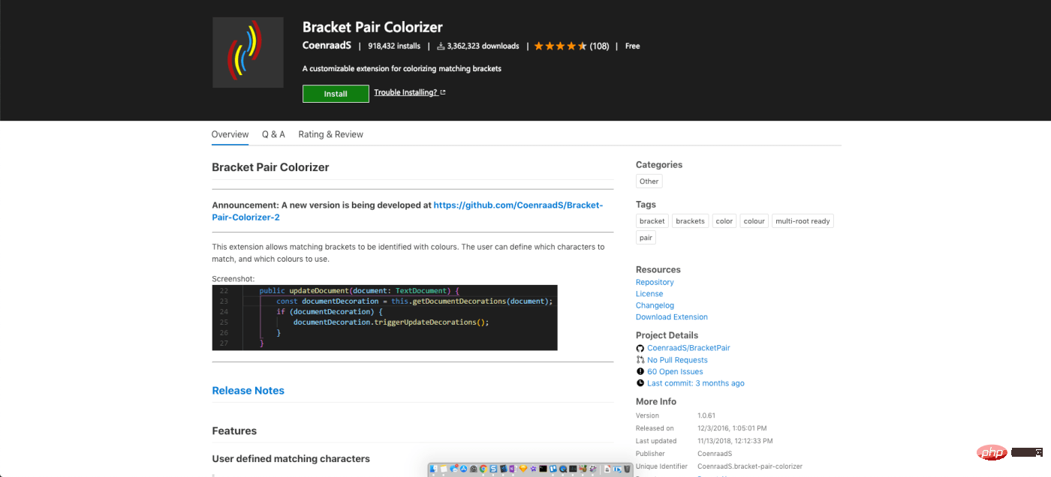Switch to the Q & A tab
Image resolution: width=1051 pixels, height=477 pixels.
273,134
